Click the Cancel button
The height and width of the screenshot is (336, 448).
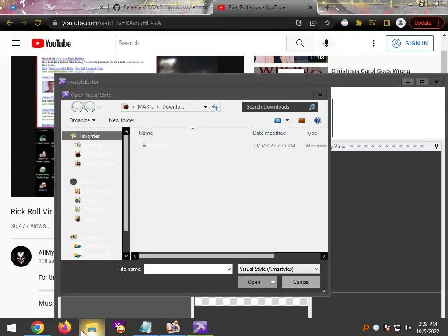point(301,282)
